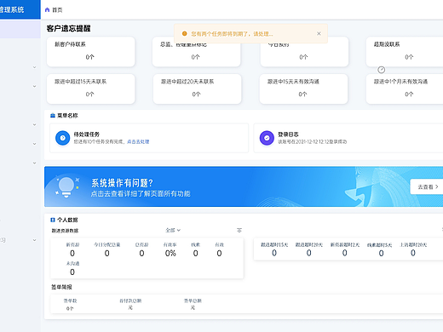Click the purple 登录日志 circle icon

pos(267,138)
